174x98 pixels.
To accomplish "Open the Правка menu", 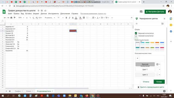I will pyautogui.click(x=16, y=14).
